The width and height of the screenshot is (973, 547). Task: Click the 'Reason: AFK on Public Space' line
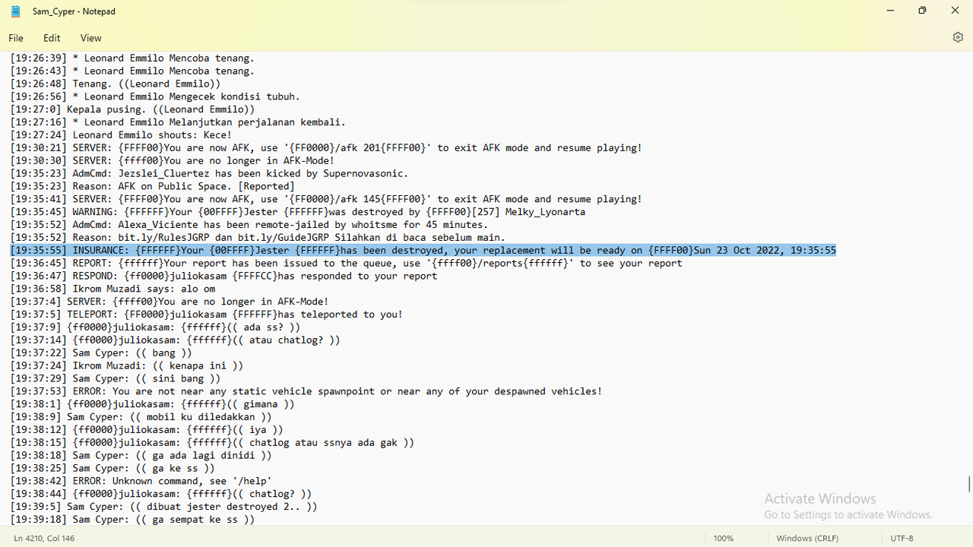tap(153, 186)
